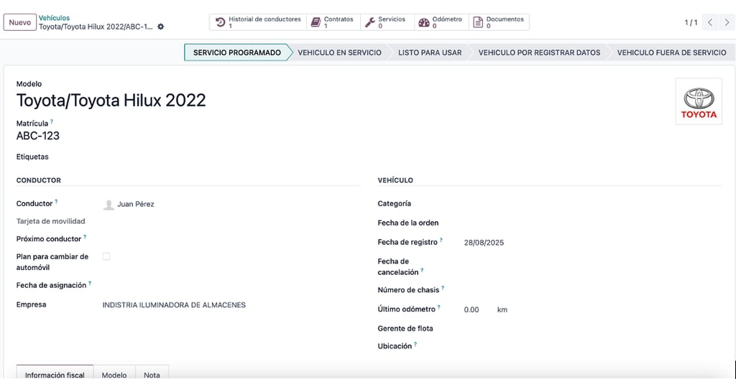This screenshot has width=736, height=379.
Task: Click the Contratos book icon
Action: (x=316, y=22)
